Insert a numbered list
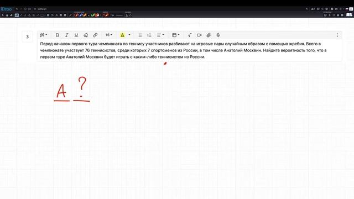 click(x=149, y=35)
